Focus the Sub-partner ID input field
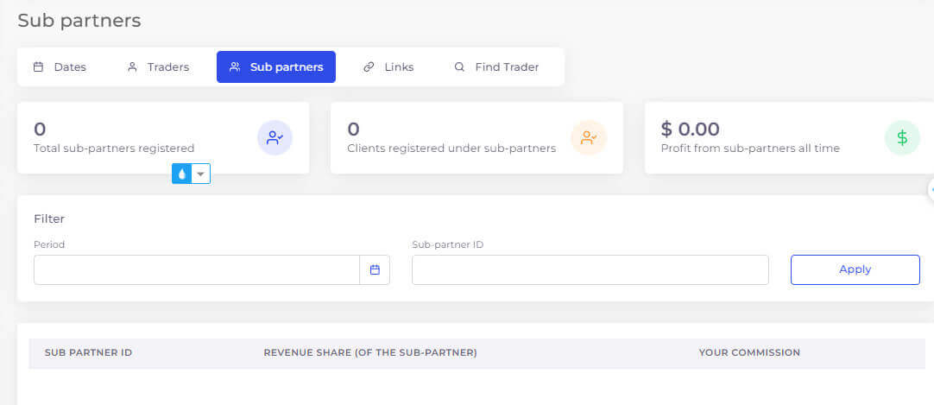Screen dimensions: 934x405 pyautogui.click(x=590, y=269)
